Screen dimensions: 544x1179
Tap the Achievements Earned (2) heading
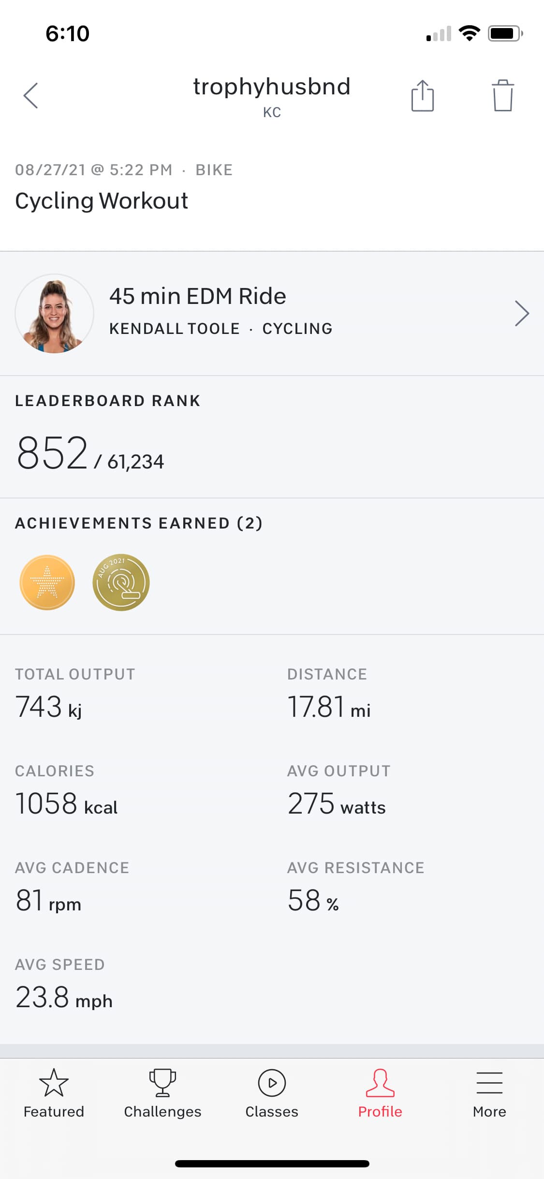(139, 523)
